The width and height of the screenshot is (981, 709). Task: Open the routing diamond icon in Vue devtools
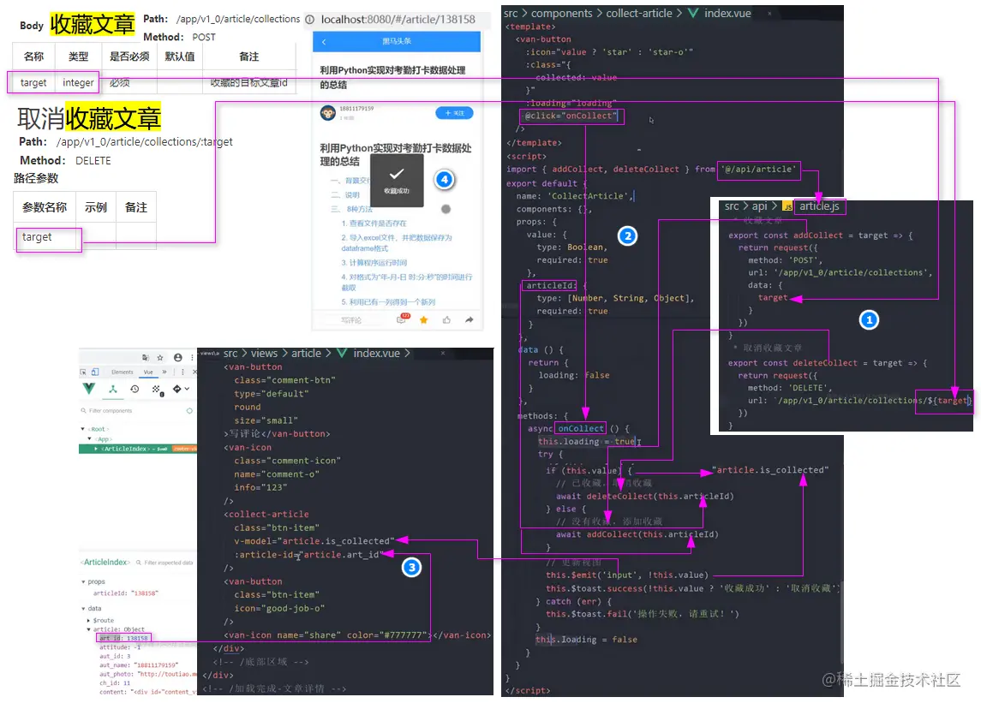[x=177, y=389]
